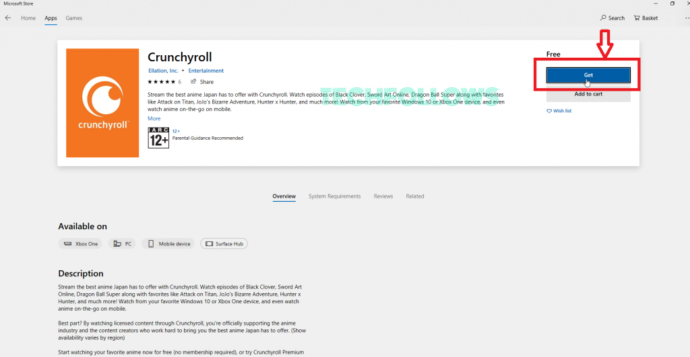The height and width of the screenshot is (357, 690).
Task: Open Search in the store
Action: coord(612,18)
